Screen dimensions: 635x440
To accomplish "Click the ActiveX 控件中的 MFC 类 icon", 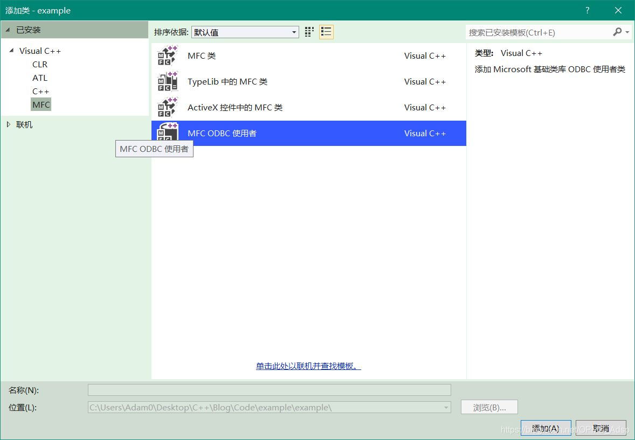I will [x=168, y=108].
